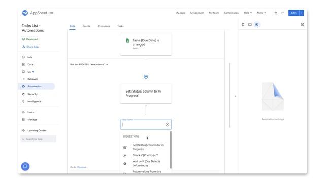The image size is (325, 182).
Task: Go to My team
Action: click(214, 13)
